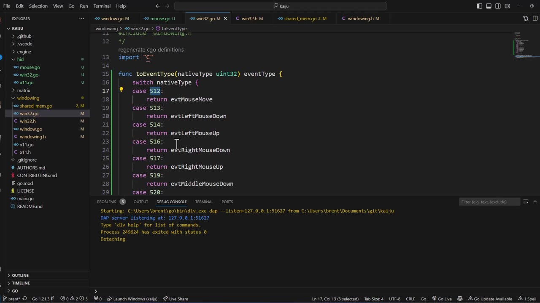Viewport: 540px width, 303px height.
Task: Open Go 1.21.3 version status item
Action: click(43, 299)
